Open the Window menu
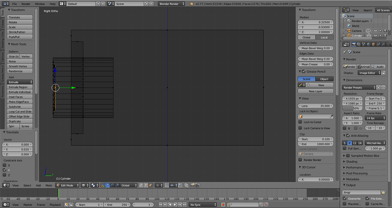 [x=40, y=4]
